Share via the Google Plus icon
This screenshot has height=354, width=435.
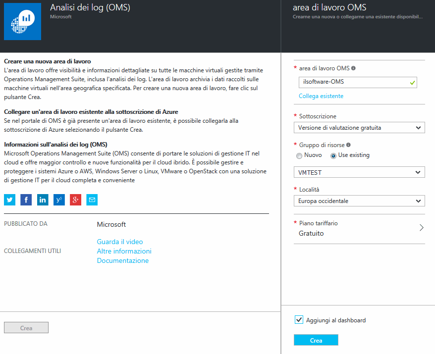coord(75,200)
